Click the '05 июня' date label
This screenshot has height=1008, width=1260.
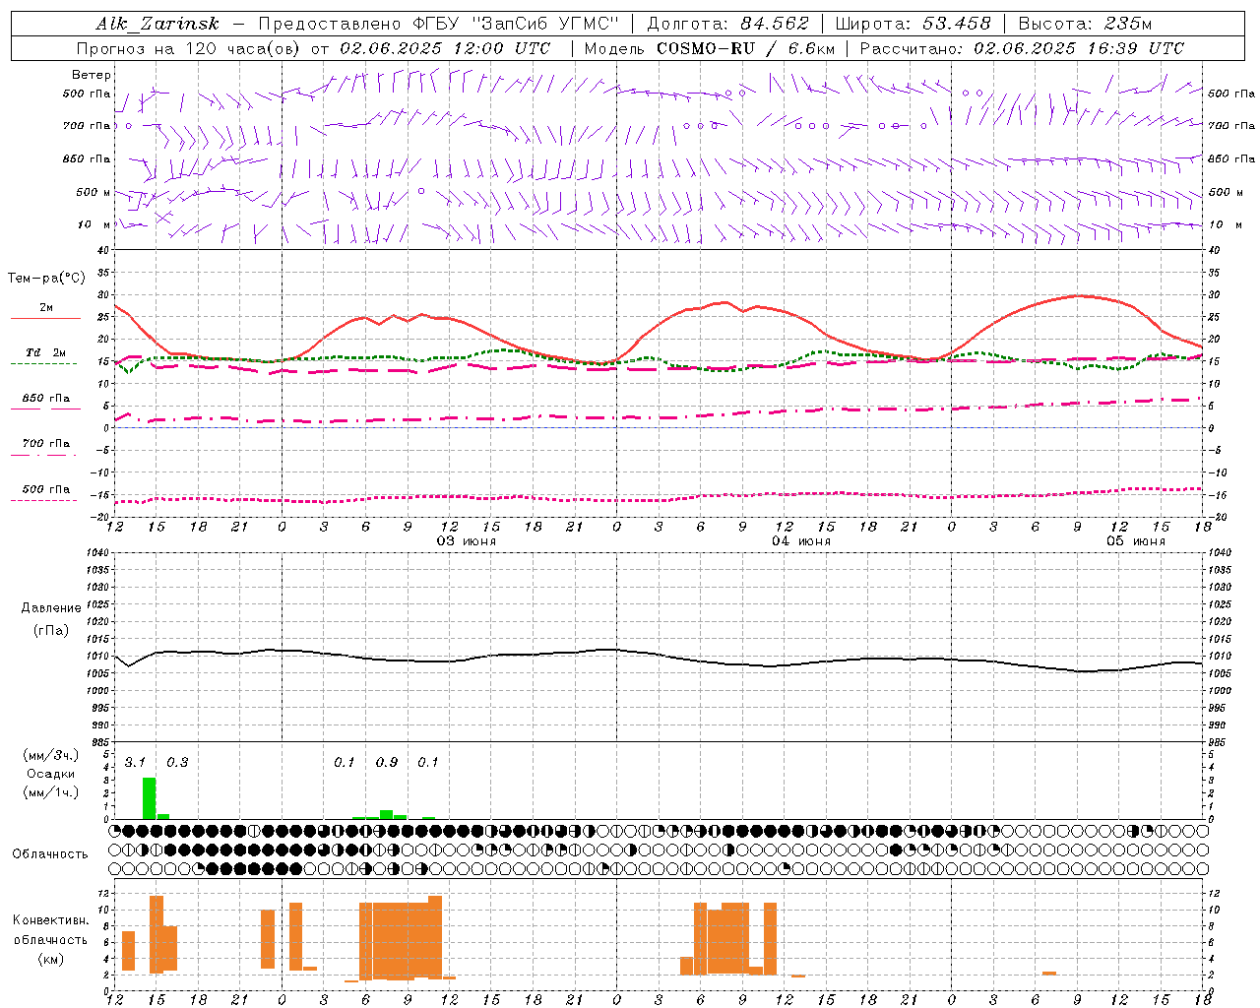coord(1135,541)
